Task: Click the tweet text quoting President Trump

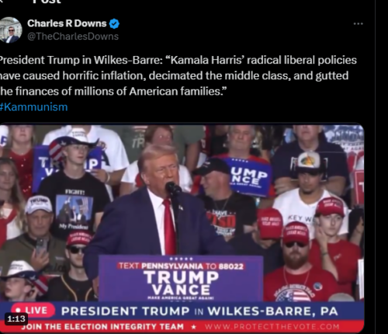Action: [178, 75]
